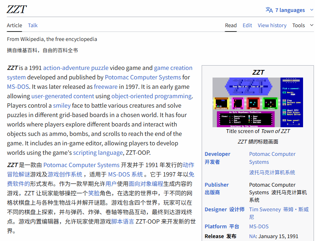315x241 pixels.
Task: Click the freeware link
Action: coord(106,87)
